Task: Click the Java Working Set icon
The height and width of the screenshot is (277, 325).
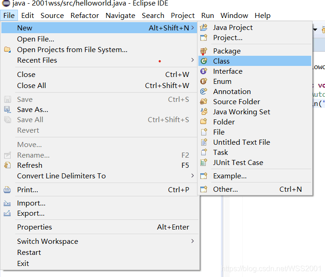Action: pos(204,112)
